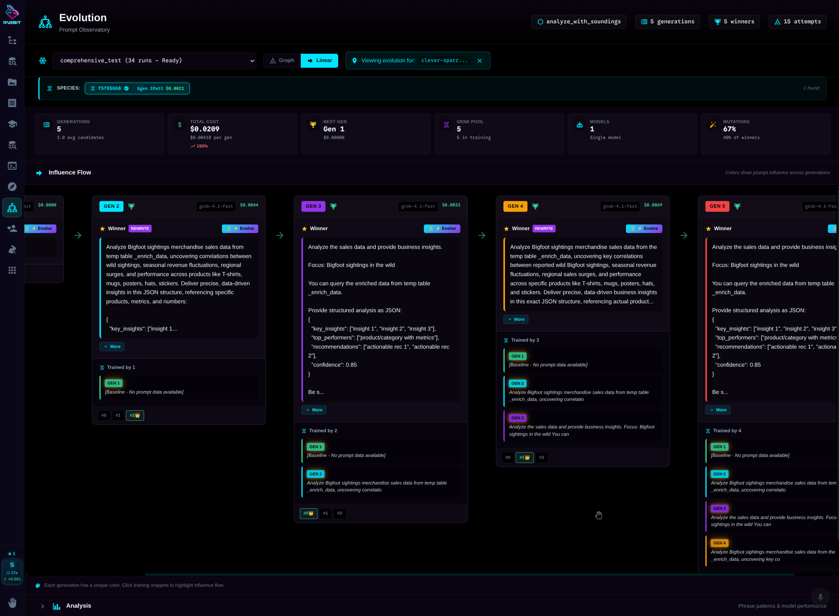Viewport: 839px width, 616px height.
Task: Select candidate #1 in GEN 2
Action: 118,416
